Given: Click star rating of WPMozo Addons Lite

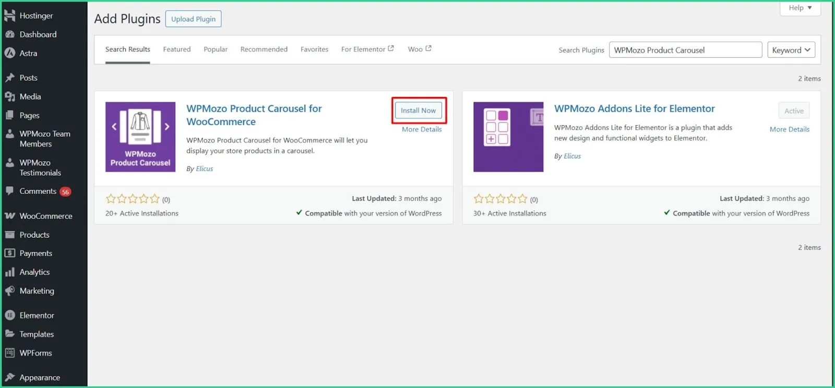Looking at the screenshot, I should tap(501, 199).
